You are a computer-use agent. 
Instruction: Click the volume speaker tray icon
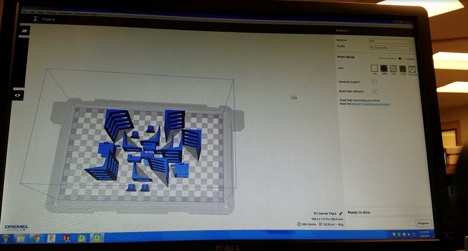(409, 234)
